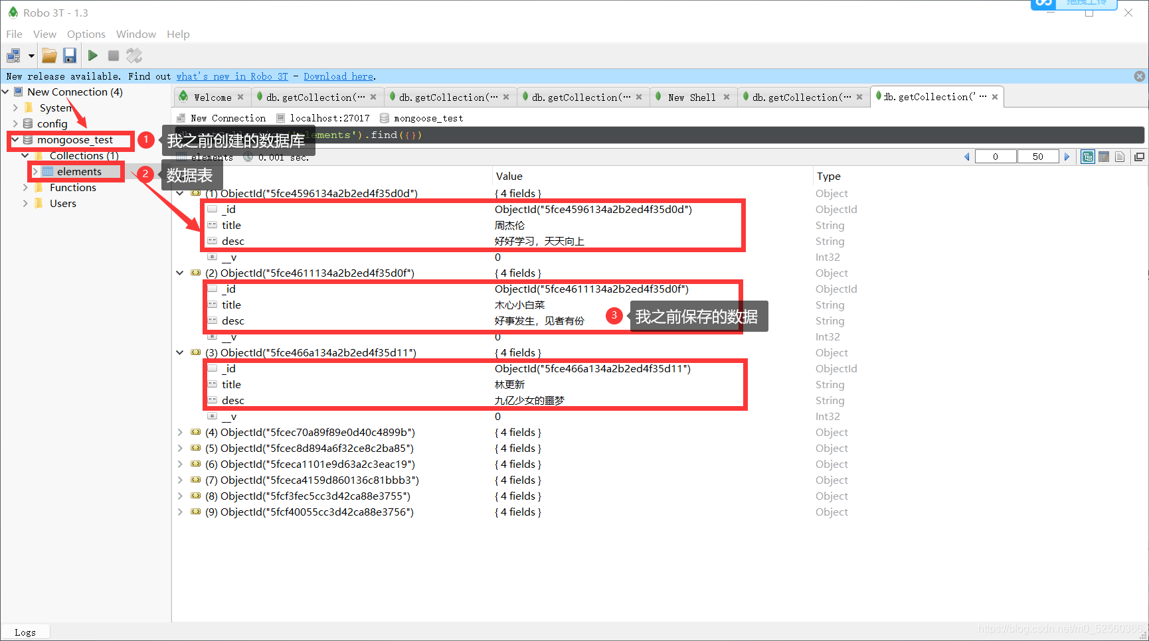The image size is (1149, 641).
Task: Close the new release notification bar
Action: [1139, 76]
